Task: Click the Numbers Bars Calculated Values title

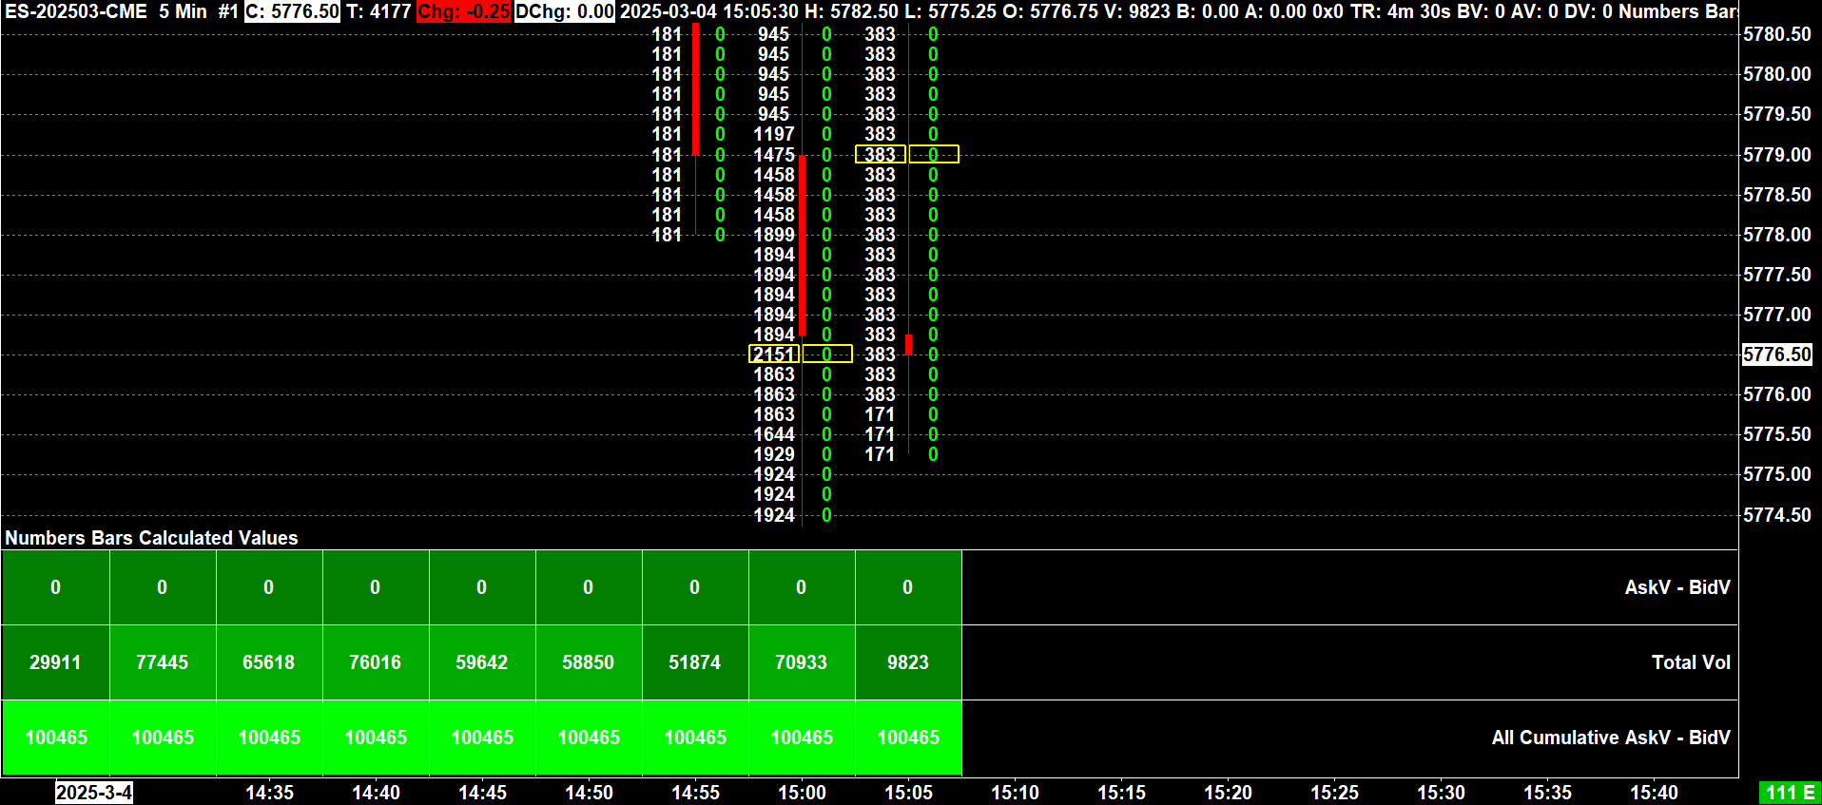Action: click(151, 538)
